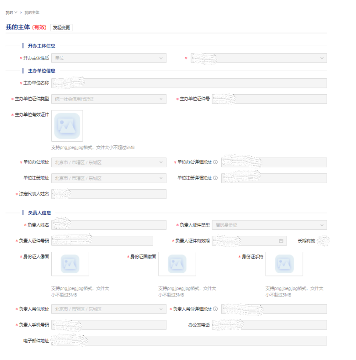Click the 主办单位有效证件 image placeholder
Viewport: 356px width, 360px height.
pyautogui.click(x=67, y=126)
